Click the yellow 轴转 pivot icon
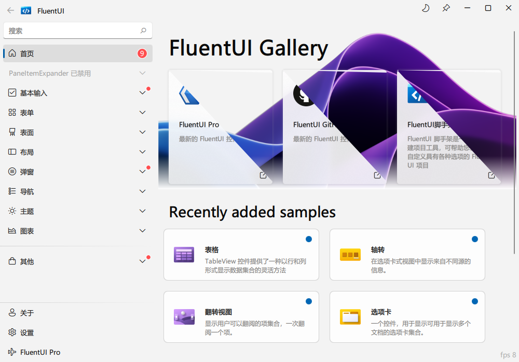Image resolution: width=519 pixels, height=362 pixels. tap(350, 255)
